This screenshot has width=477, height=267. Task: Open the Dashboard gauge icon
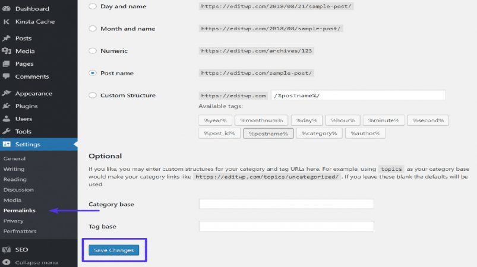coord(7,8)
